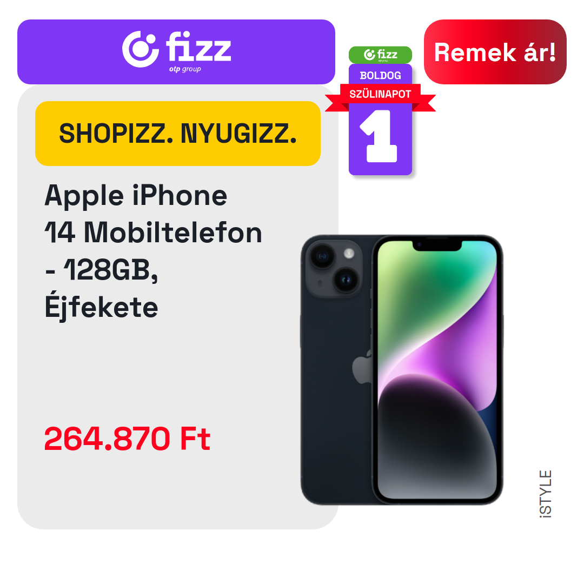Click the 264.870 Ft price

coord(128,439)
